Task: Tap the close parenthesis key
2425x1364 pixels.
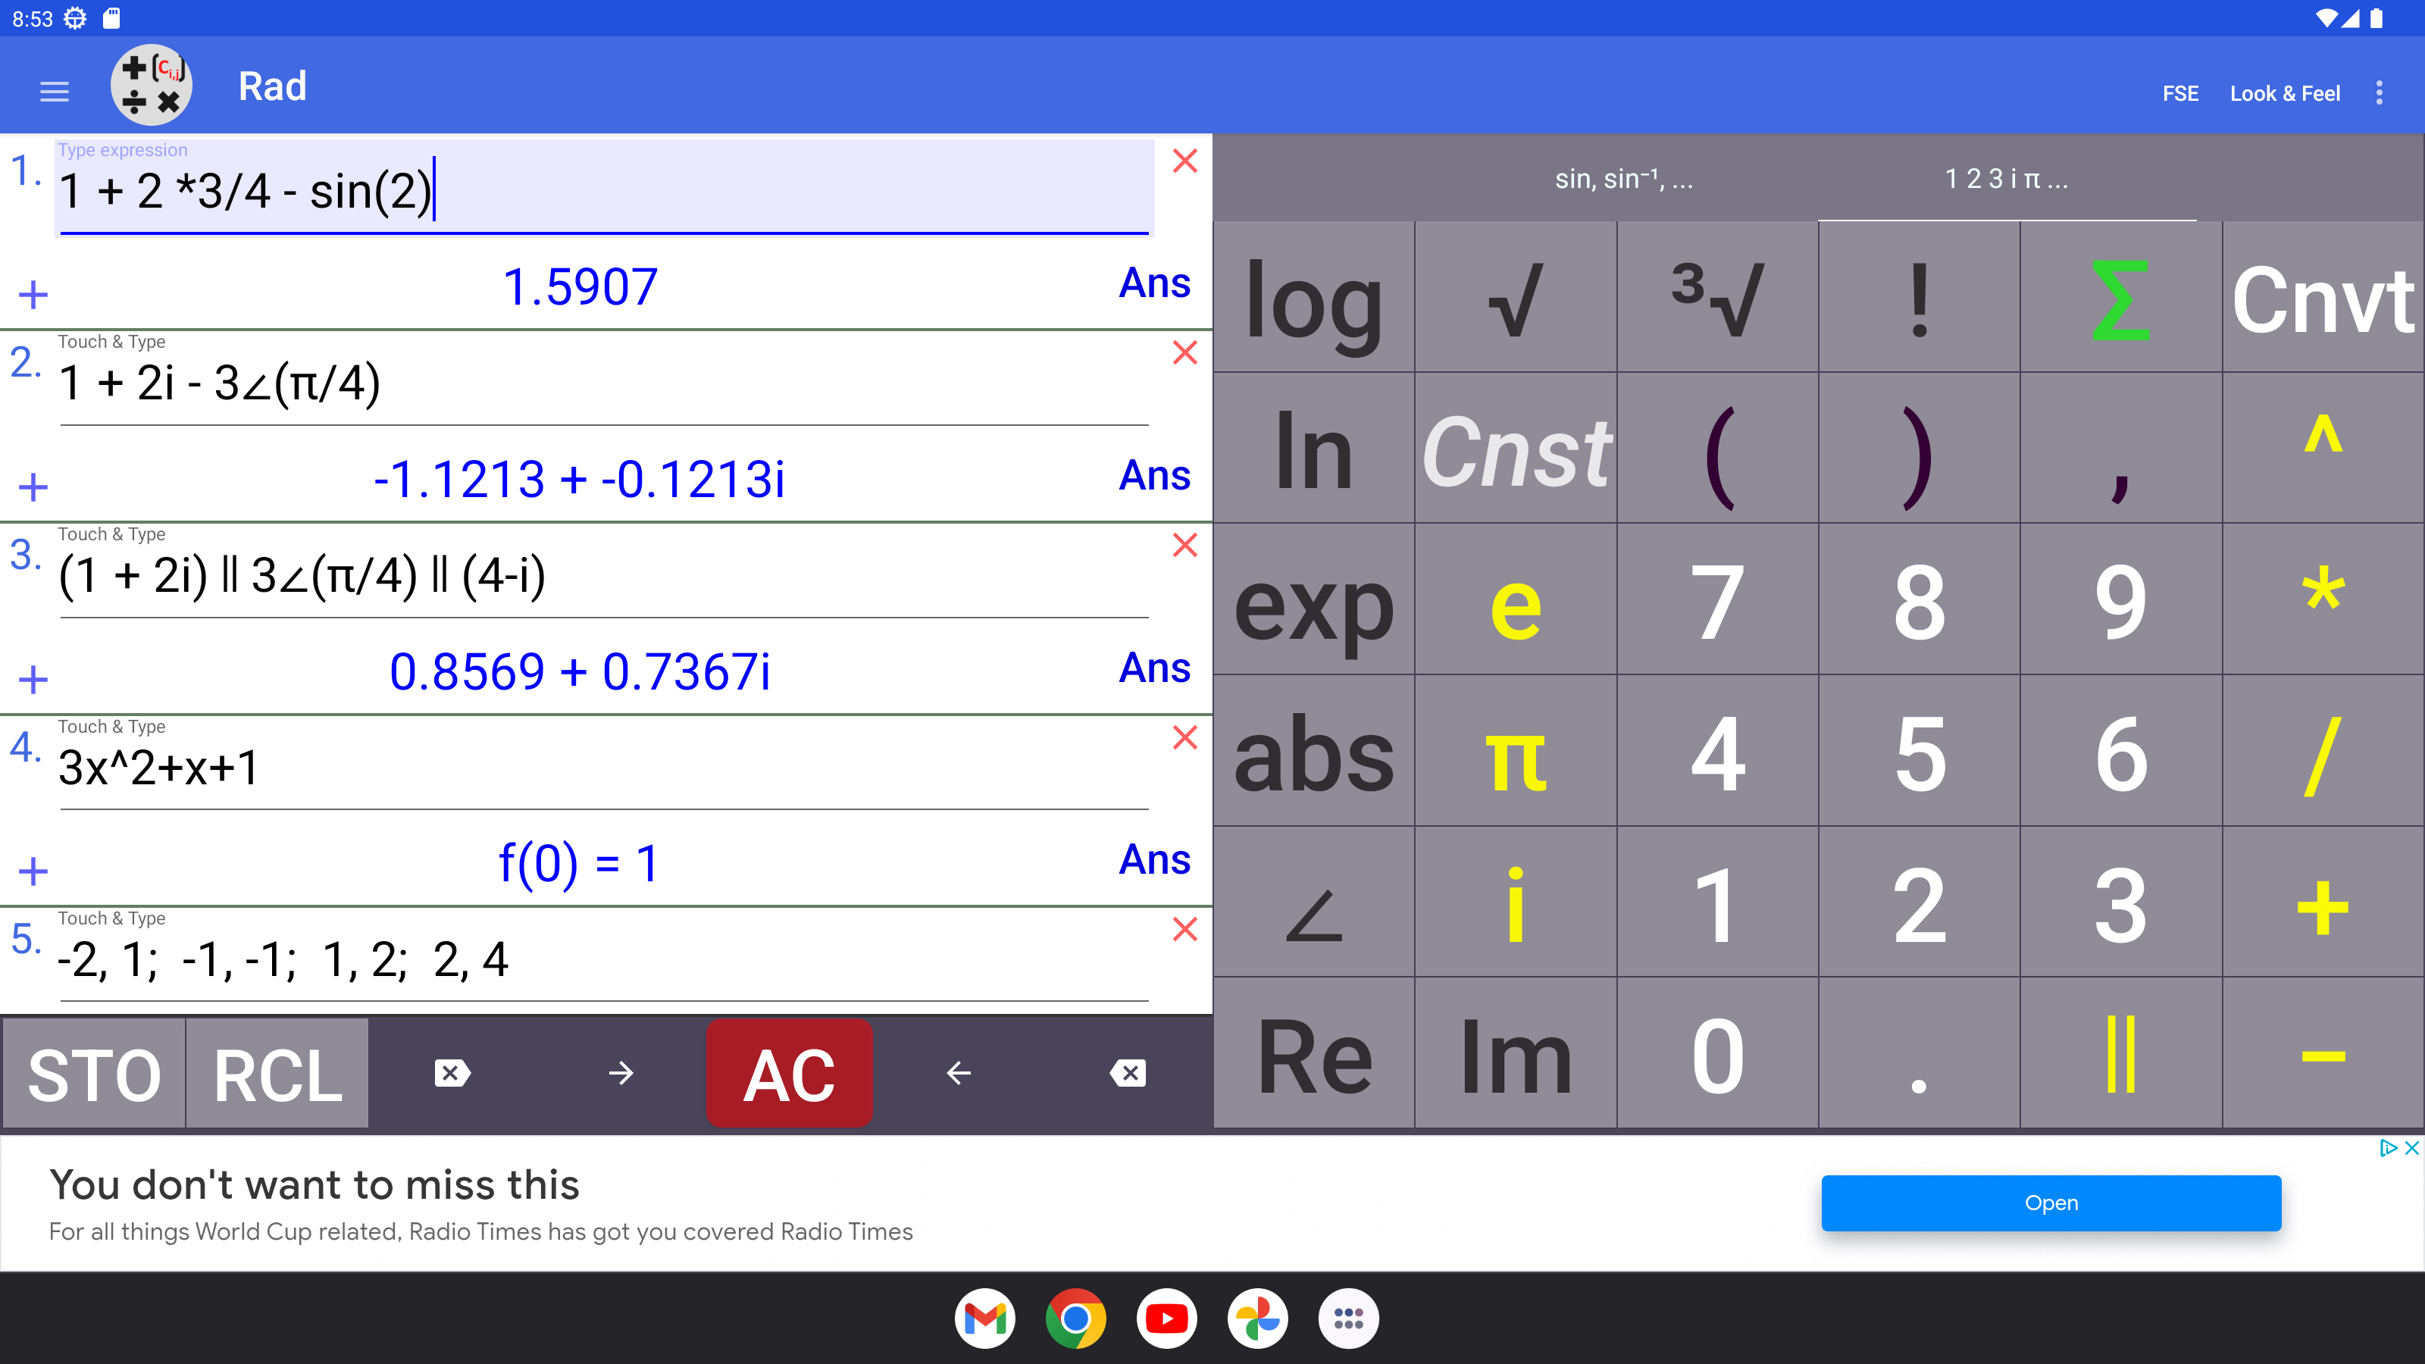Action: click(x=1920, y=449)
